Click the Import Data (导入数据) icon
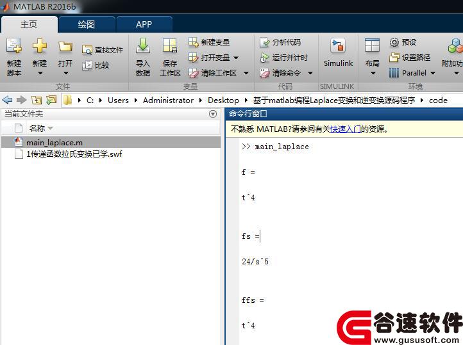463x345 pixels. coord(143,45)
